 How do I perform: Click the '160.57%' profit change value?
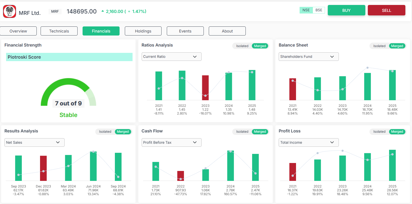[231, 194]
